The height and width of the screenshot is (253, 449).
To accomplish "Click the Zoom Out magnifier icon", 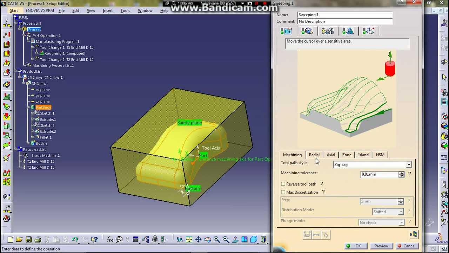I will [x=226, y=240].
